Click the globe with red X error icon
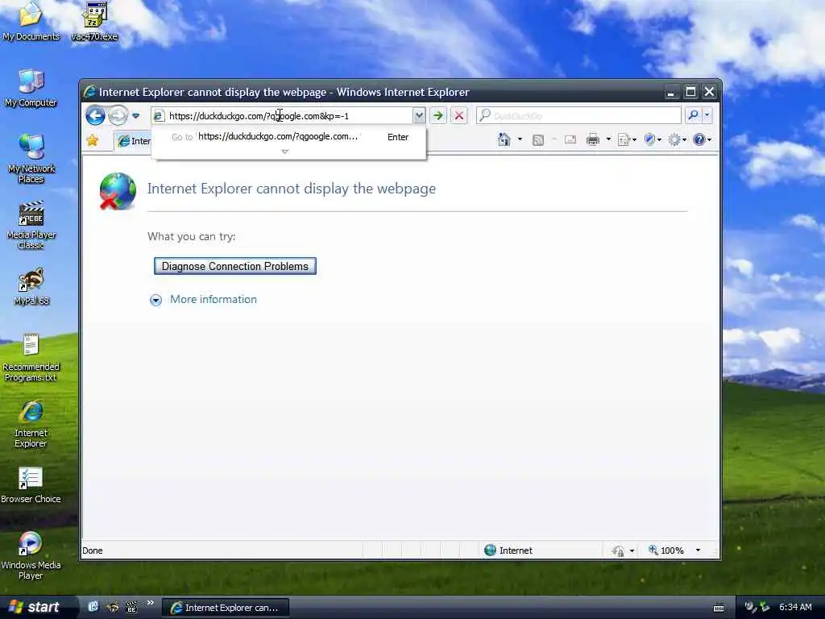This screenshot has height=619, width=825. 118,191
